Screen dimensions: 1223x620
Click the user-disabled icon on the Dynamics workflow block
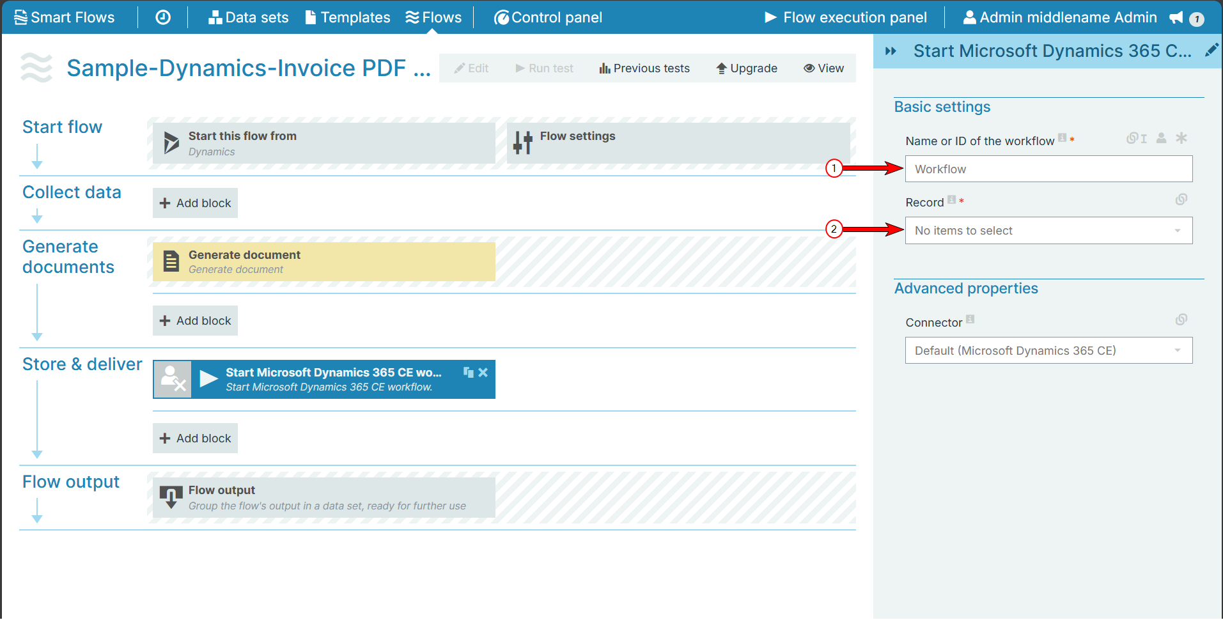(173, 379)
